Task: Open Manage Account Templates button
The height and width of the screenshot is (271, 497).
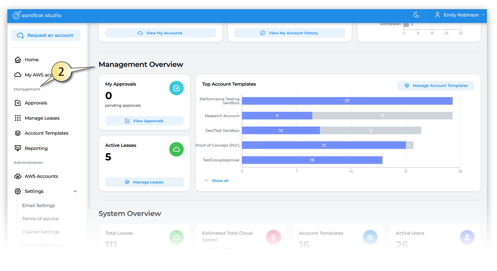Action: pos(435,86)
